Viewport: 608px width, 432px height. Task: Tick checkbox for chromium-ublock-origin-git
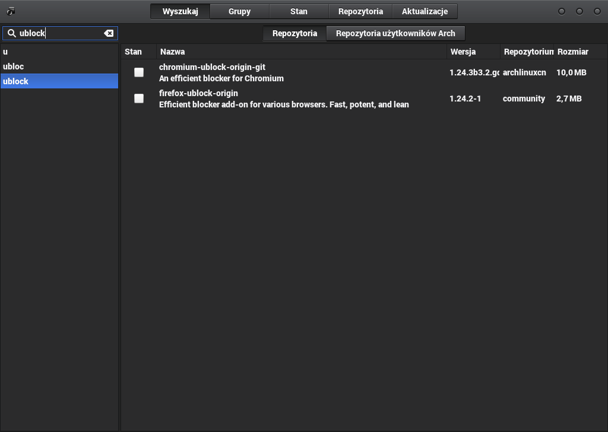pyautogui.click(x=139, y=72)
